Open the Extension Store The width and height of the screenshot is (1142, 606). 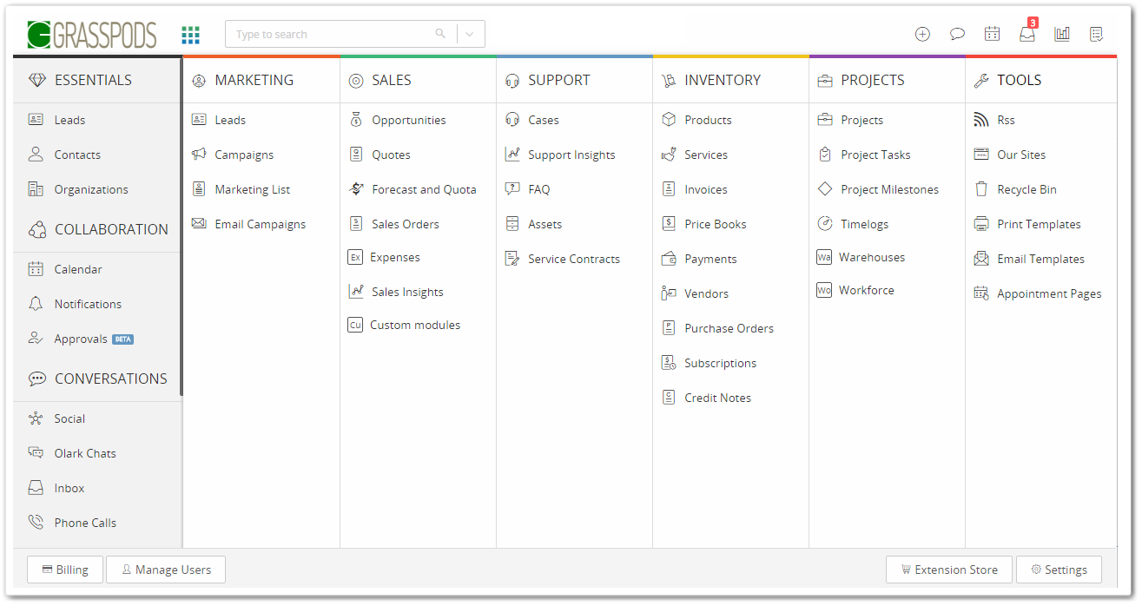click(x=948, y=570)
